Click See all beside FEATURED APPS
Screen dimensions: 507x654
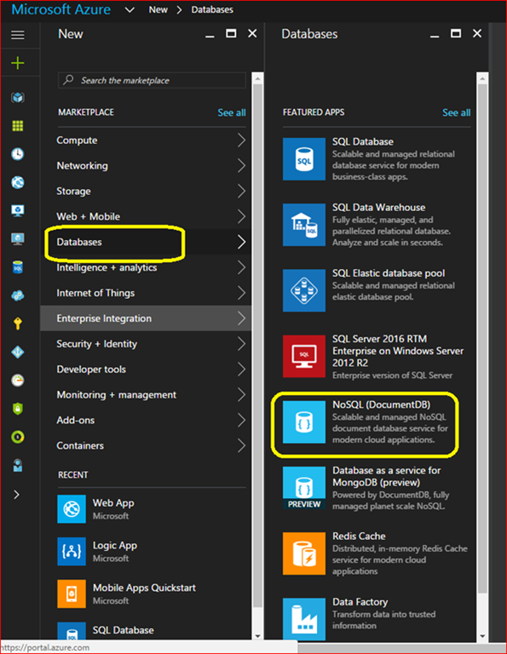click(x=457, y=112)
